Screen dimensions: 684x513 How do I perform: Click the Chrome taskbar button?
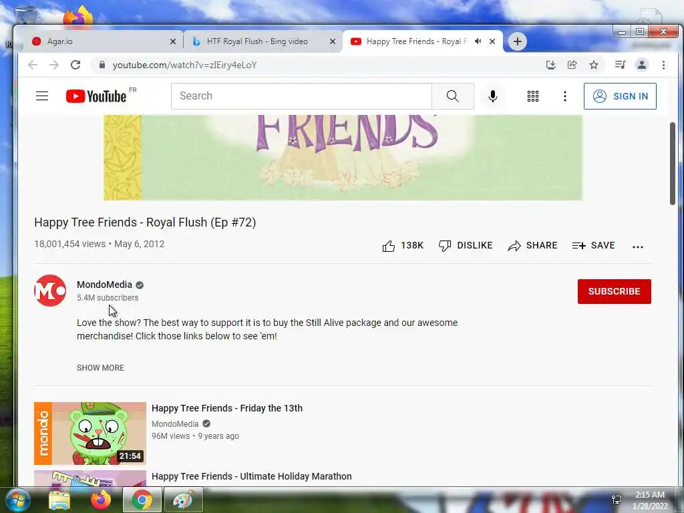pos(142,500)
